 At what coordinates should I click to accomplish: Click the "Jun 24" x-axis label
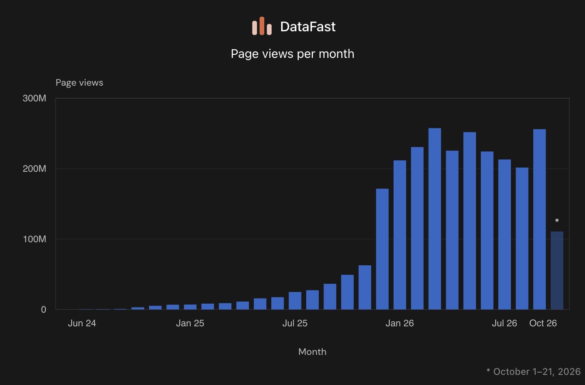click(82, 323)
